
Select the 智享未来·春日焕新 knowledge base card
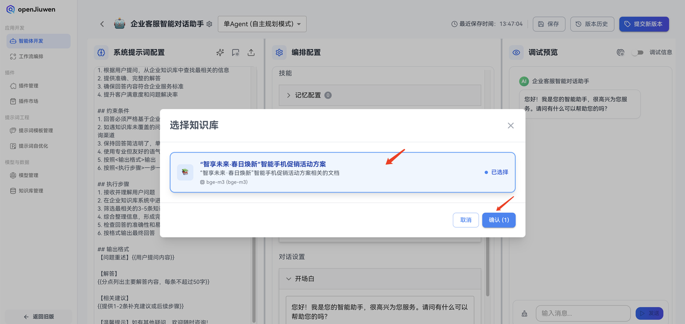tap(342, 172)
